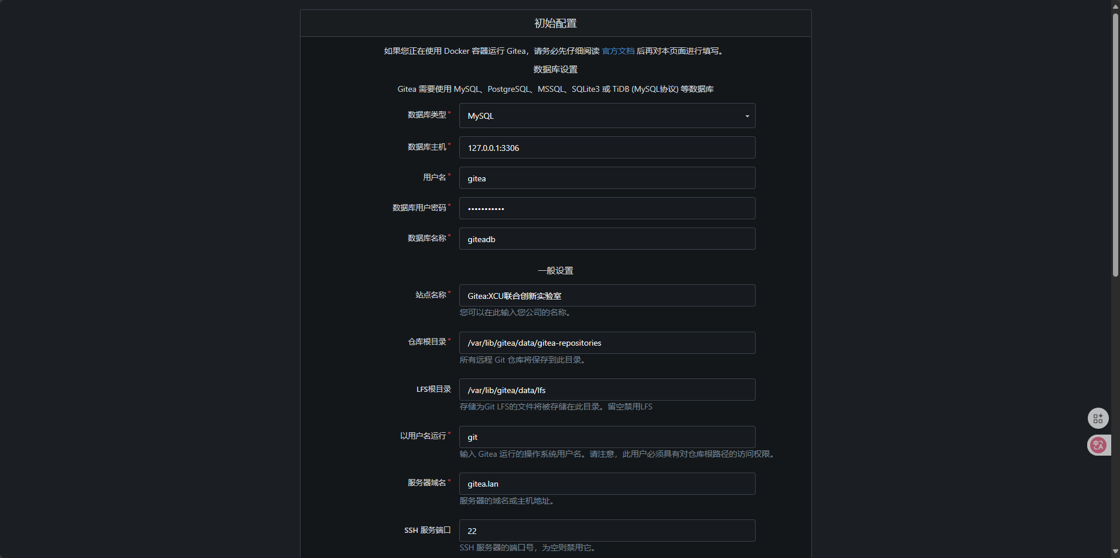The height and width of the screenshot is (558, 1120).
Task: Focus the 用户名 field containing gitea
Action: pyautogui.click(x=607, y=178)
